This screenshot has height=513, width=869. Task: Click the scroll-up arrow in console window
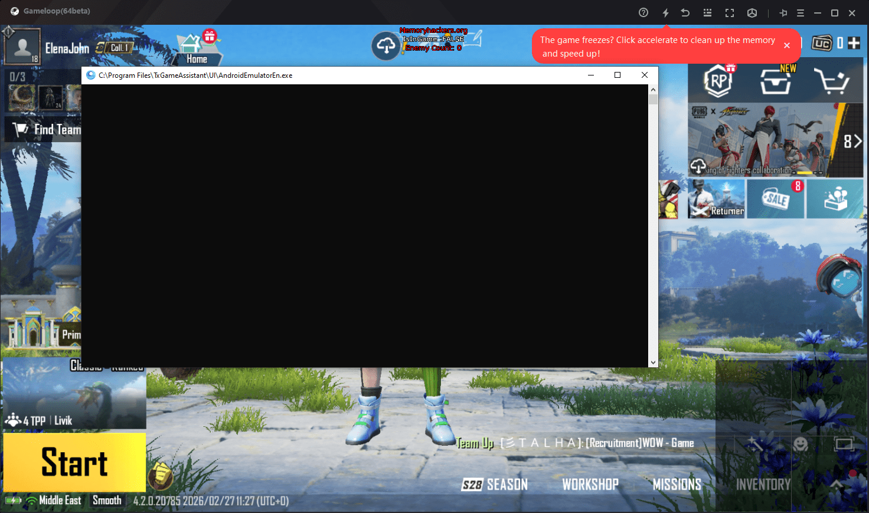tap(653, 90)
